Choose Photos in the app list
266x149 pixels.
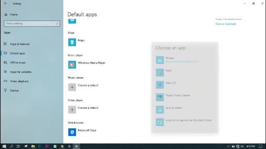(185, 60)
